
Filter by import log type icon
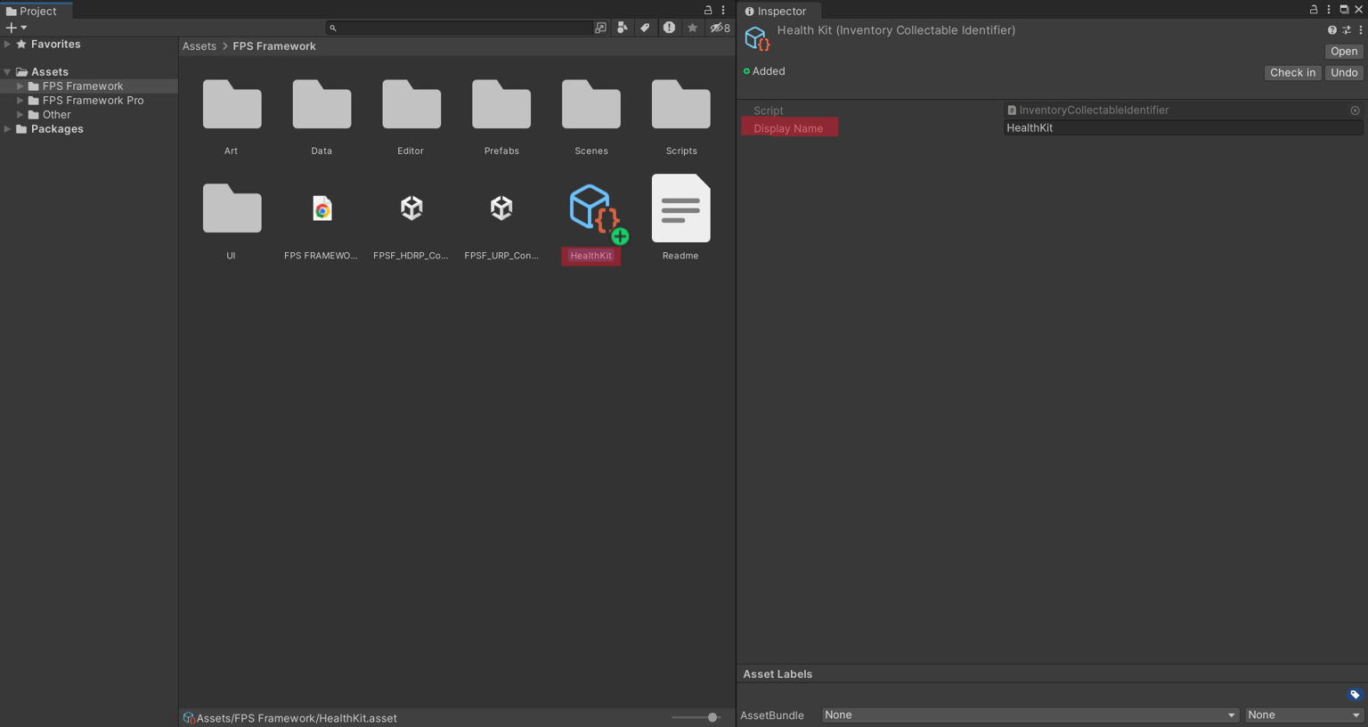(x=669, y=28)
